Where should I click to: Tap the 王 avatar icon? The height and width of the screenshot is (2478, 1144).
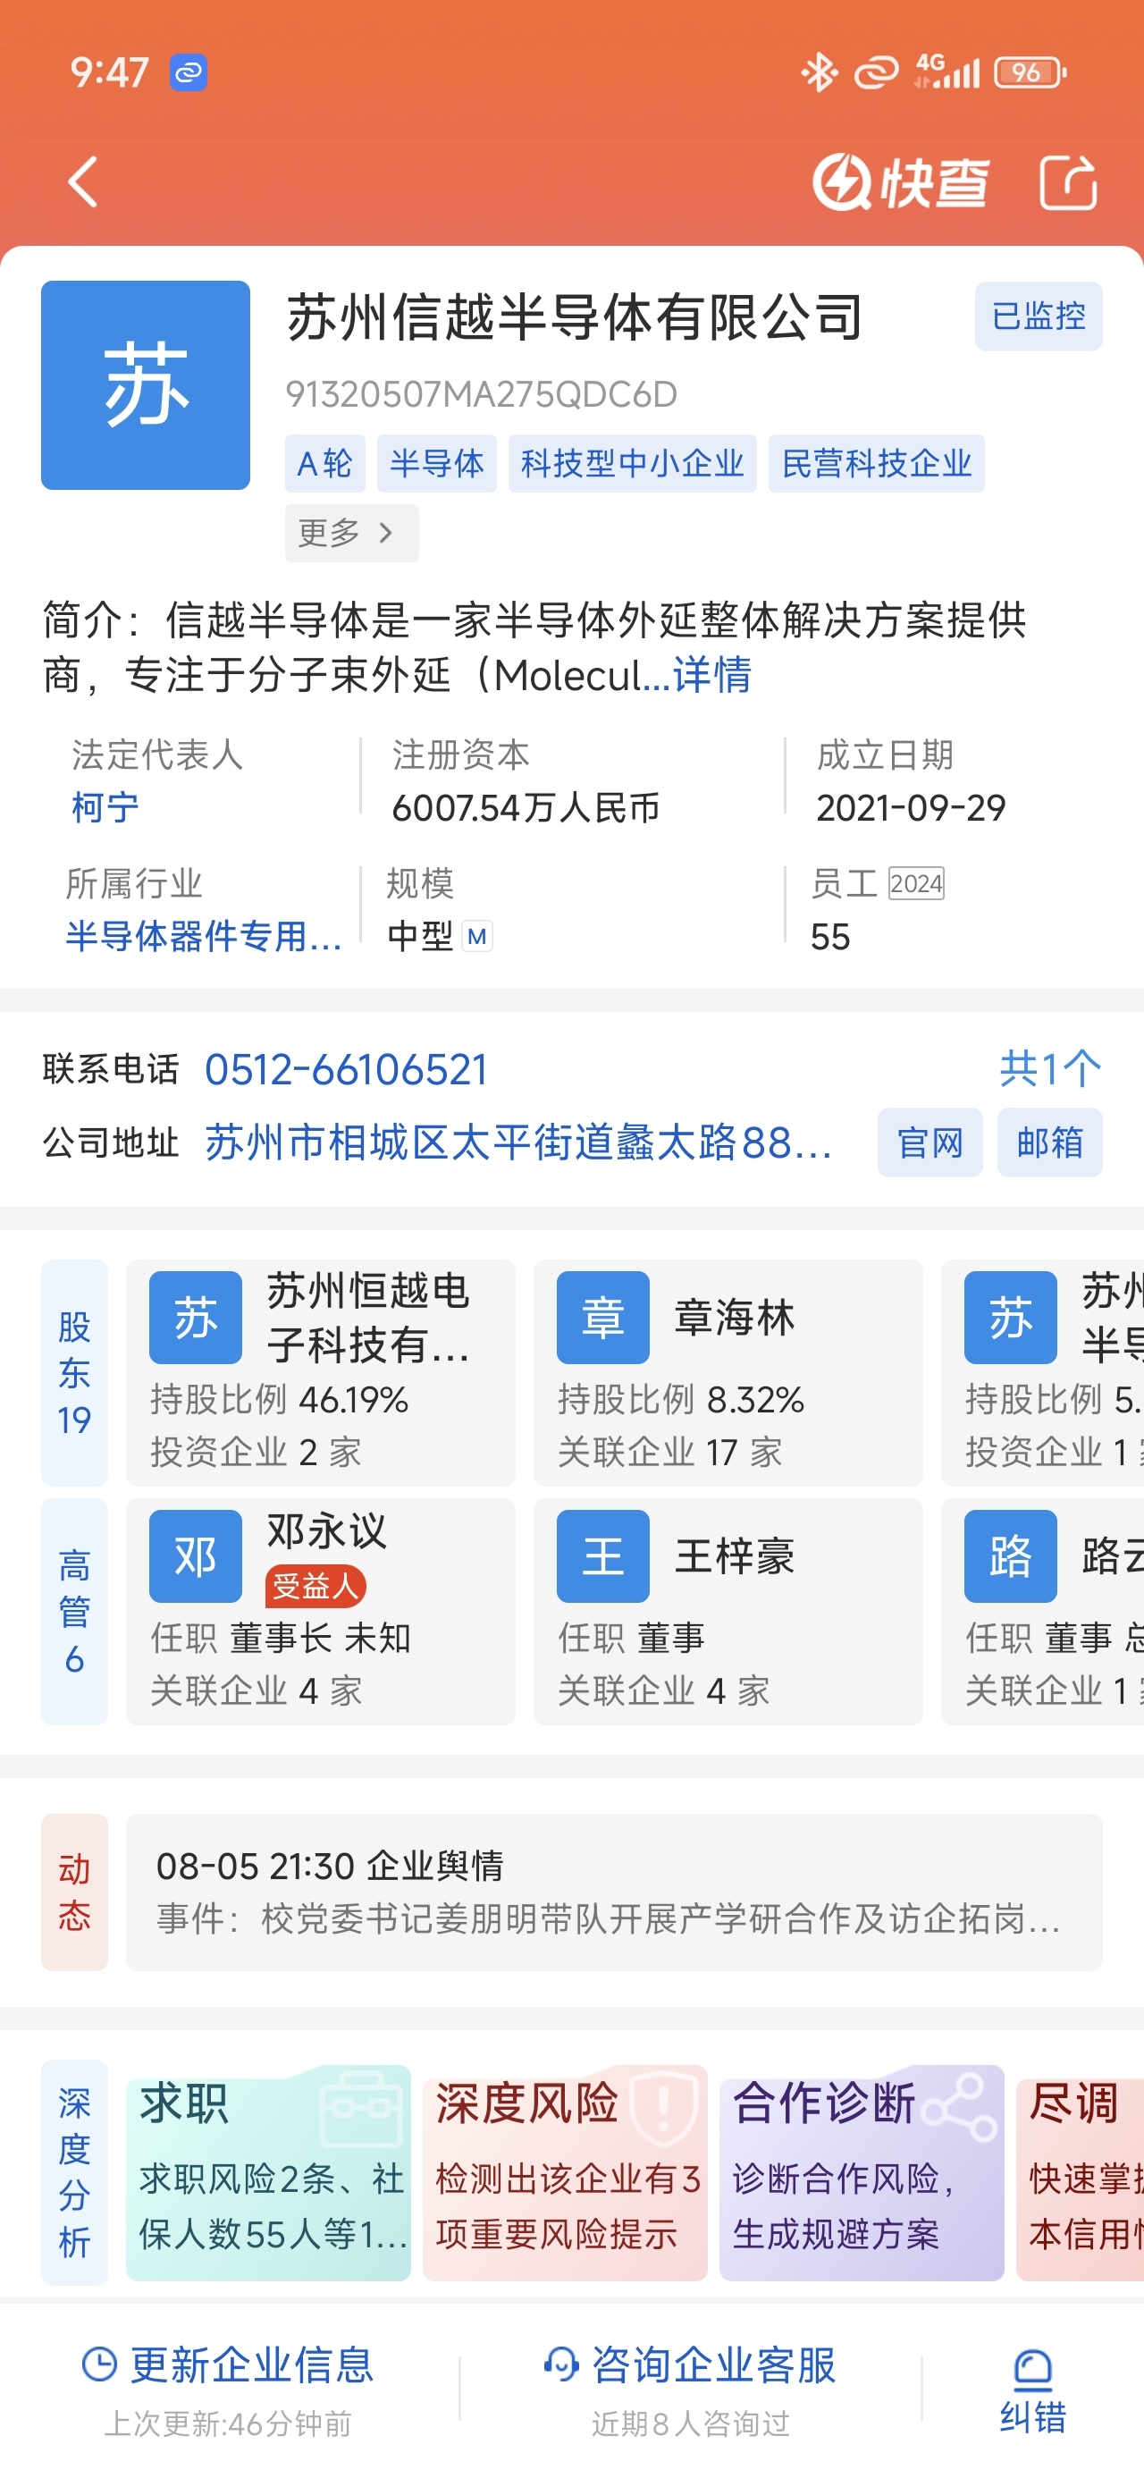click(603, 1555)
